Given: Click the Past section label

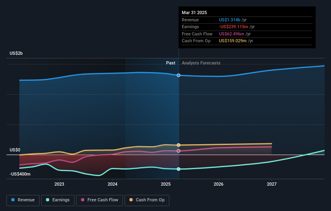Looking at the screenshot, I should (x=171, y=63).
